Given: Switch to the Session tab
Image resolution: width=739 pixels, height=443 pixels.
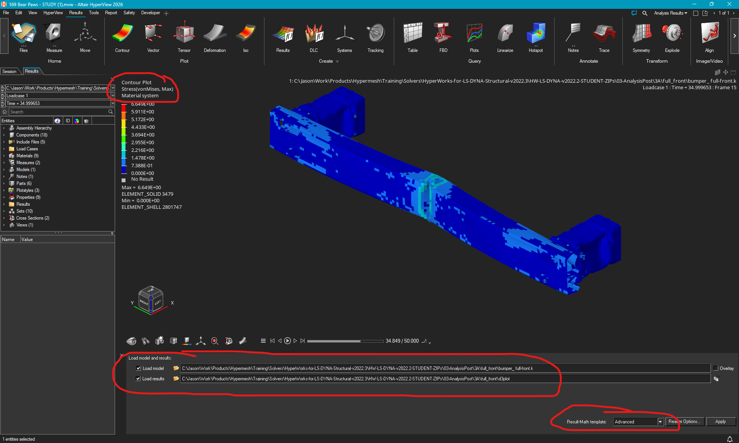Looking at the screenshot, I should coord(9,71).
